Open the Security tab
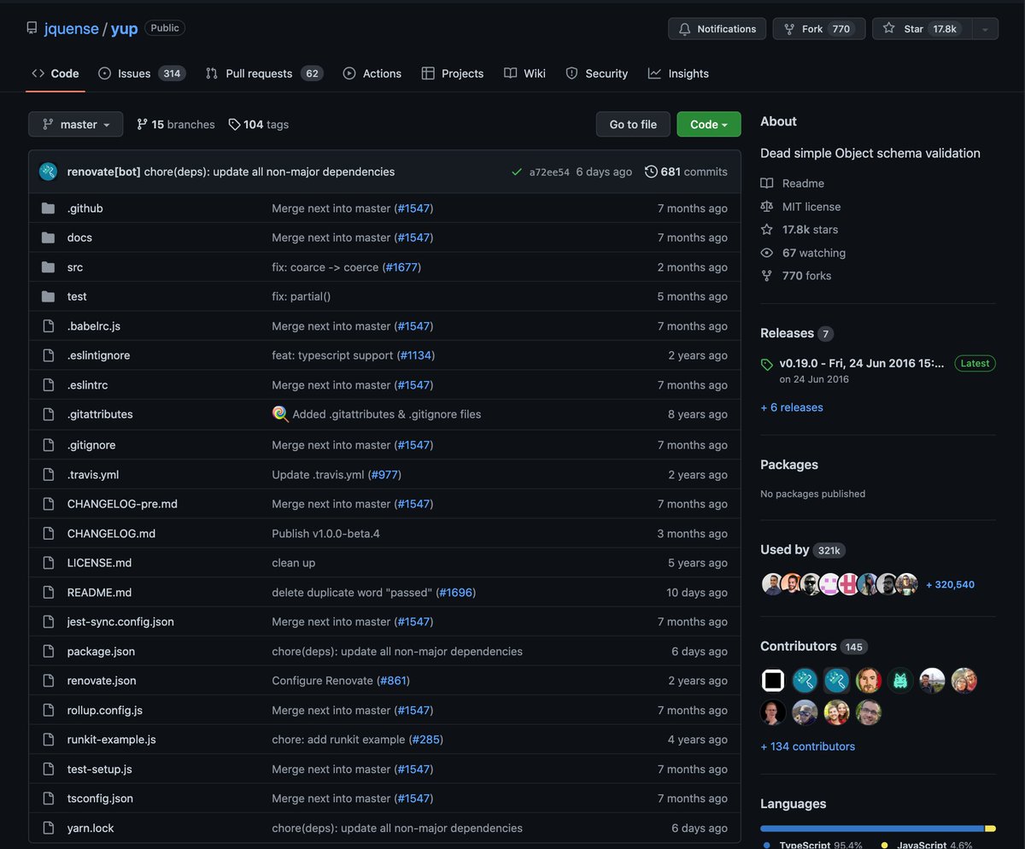The width and height of the screenshot is (1025, 849). click(596, 73)
